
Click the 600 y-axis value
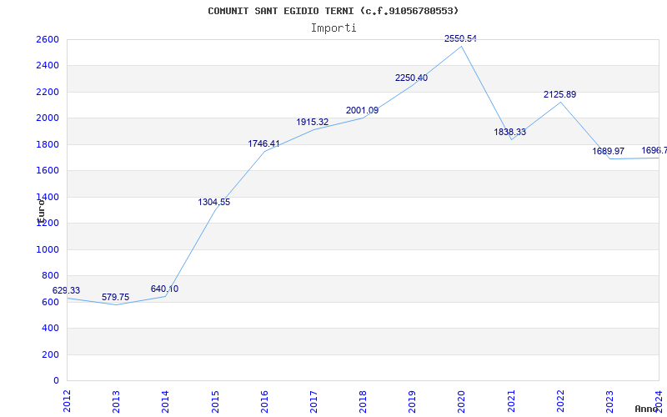tap(50, 302)
